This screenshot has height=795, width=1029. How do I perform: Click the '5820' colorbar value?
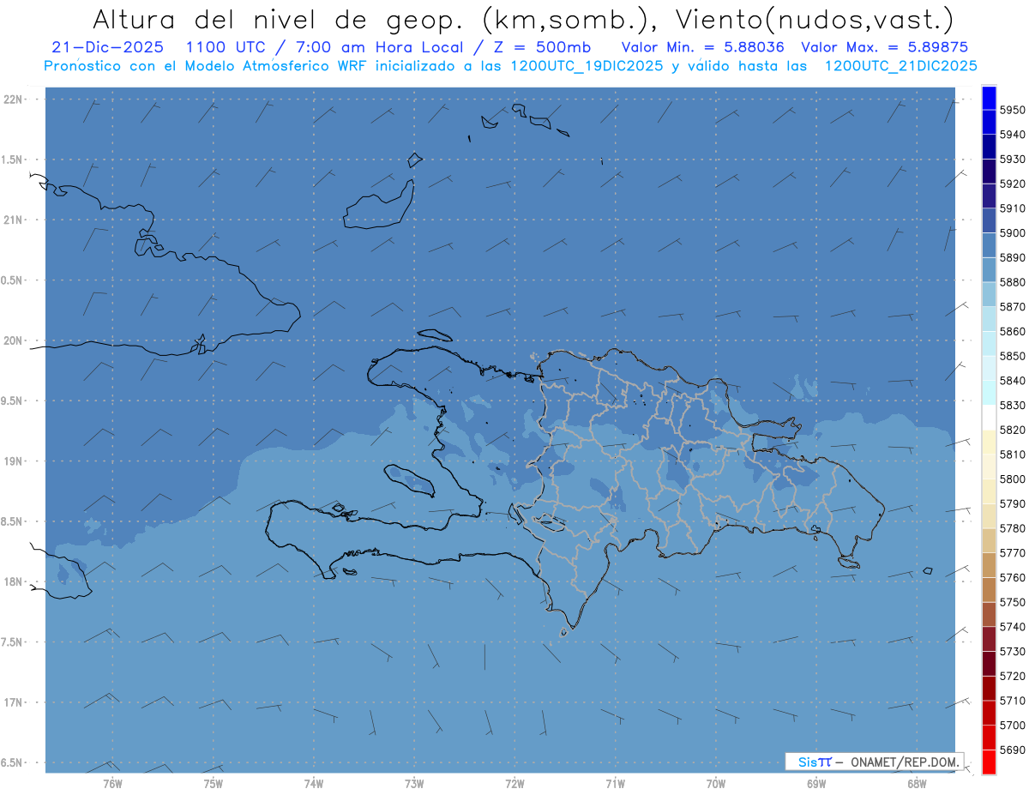pyautogui.click(x=1012, y=430)
